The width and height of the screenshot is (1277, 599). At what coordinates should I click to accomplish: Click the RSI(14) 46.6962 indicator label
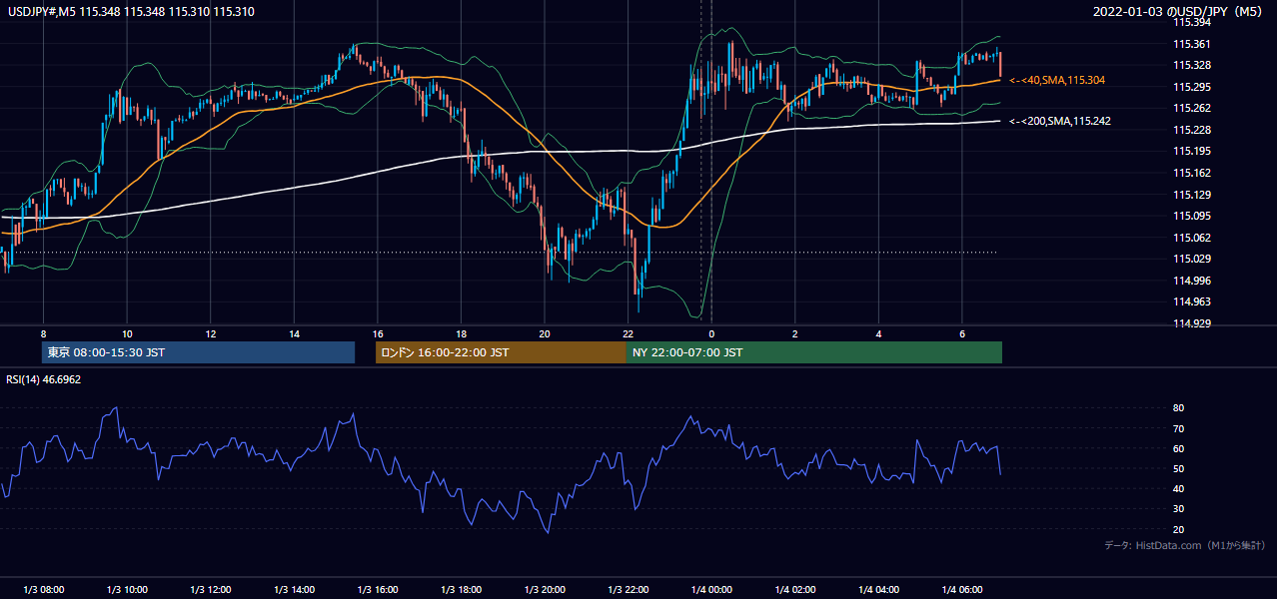[44, 379]
